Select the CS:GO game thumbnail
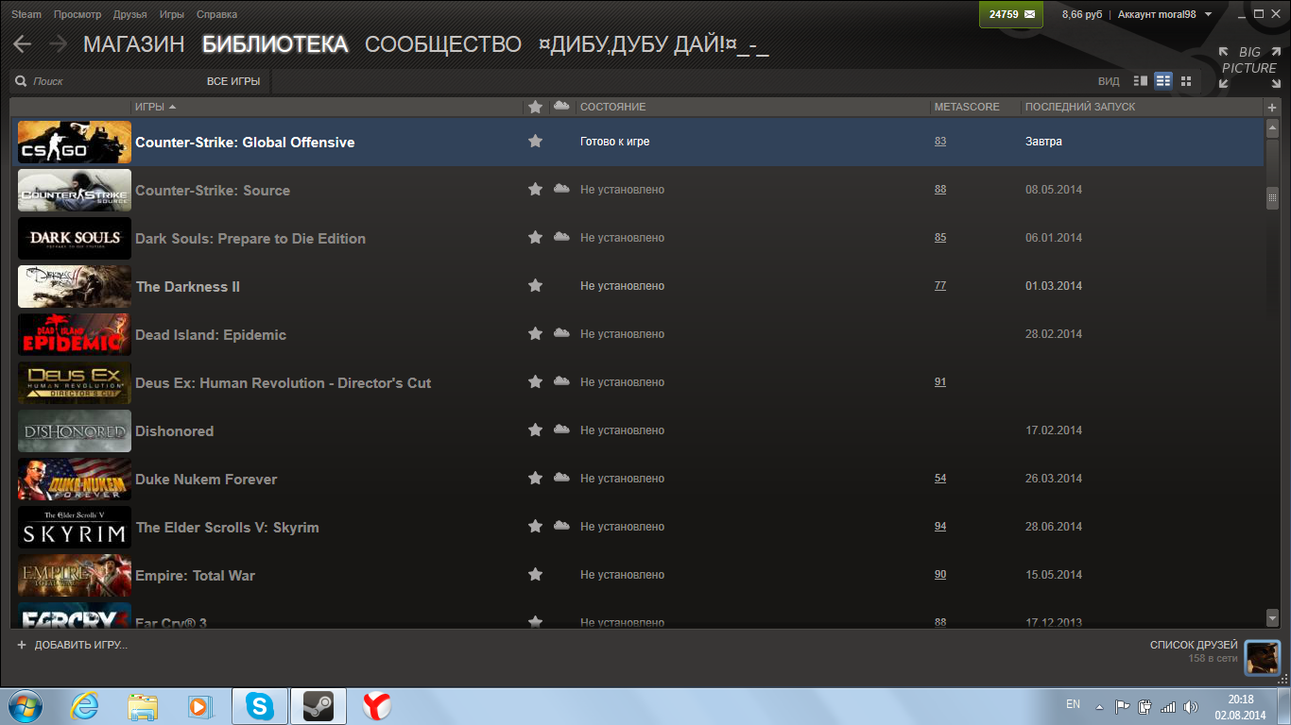The image size is (1291, 725). (x=75, y=142)
